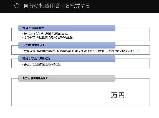Click bullet text 無くなっても生活に影響が出ない資金
Screen dimensions: 159x118
(46, 34)
